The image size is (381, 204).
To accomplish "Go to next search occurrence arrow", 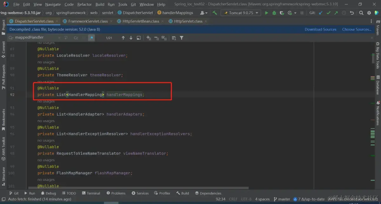I will pyautogui.click(x=131, y=38).
